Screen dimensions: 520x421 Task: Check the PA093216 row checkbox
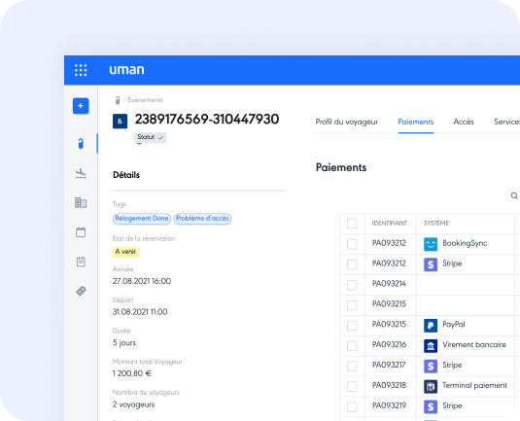[x=352, y=346]
